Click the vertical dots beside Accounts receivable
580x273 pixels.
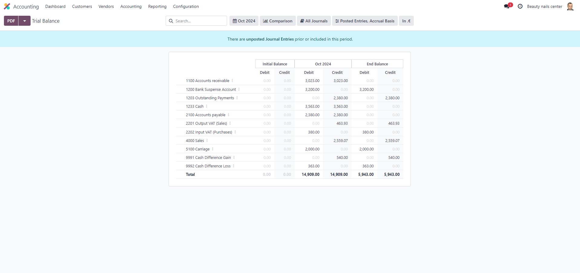pos(232,81)
